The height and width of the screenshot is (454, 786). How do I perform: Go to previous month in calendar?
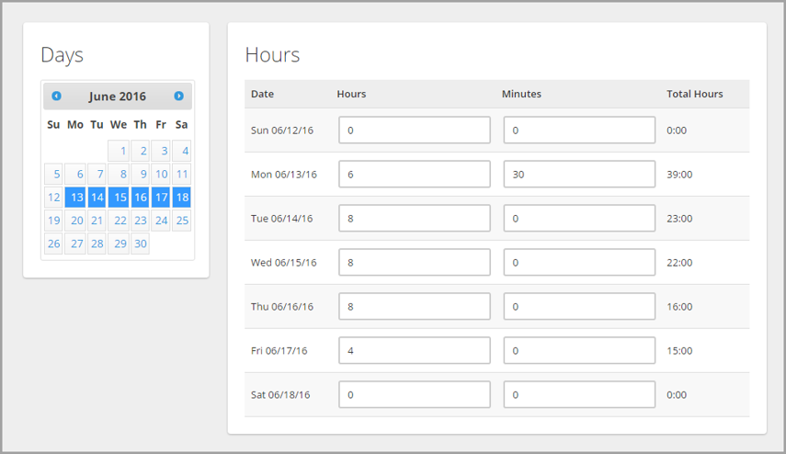57,96
